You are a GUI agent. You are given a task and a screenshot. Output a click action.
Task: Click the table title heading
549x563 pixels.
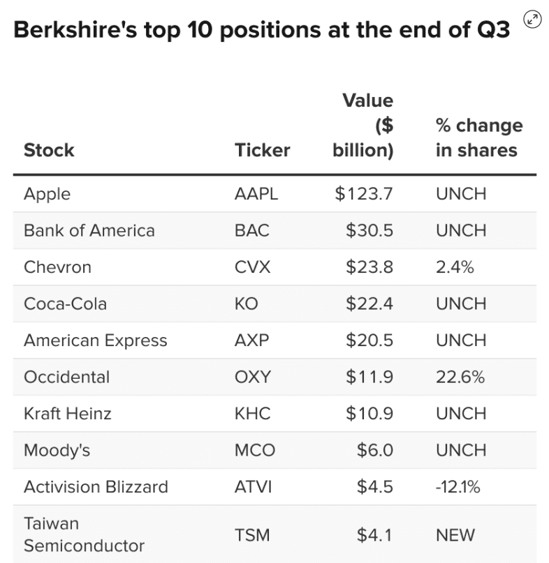pyautogui.click(x=262, y=31)
